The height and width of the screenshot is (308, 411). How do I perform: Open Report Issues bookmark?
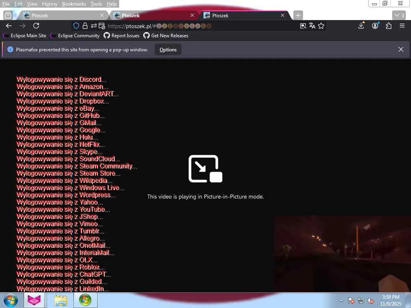[x=122, y=36]
